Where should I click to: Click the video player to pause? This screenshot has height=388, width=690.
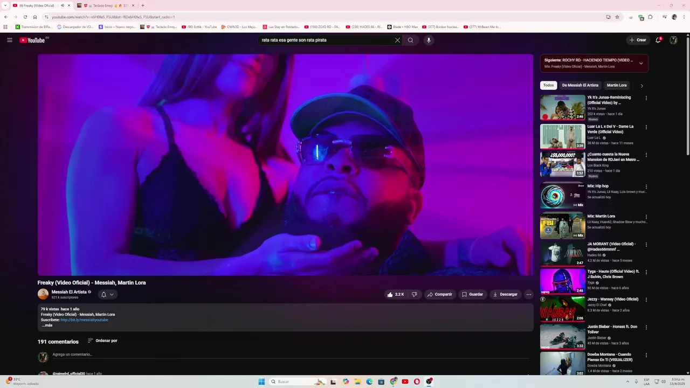[285, 164]
